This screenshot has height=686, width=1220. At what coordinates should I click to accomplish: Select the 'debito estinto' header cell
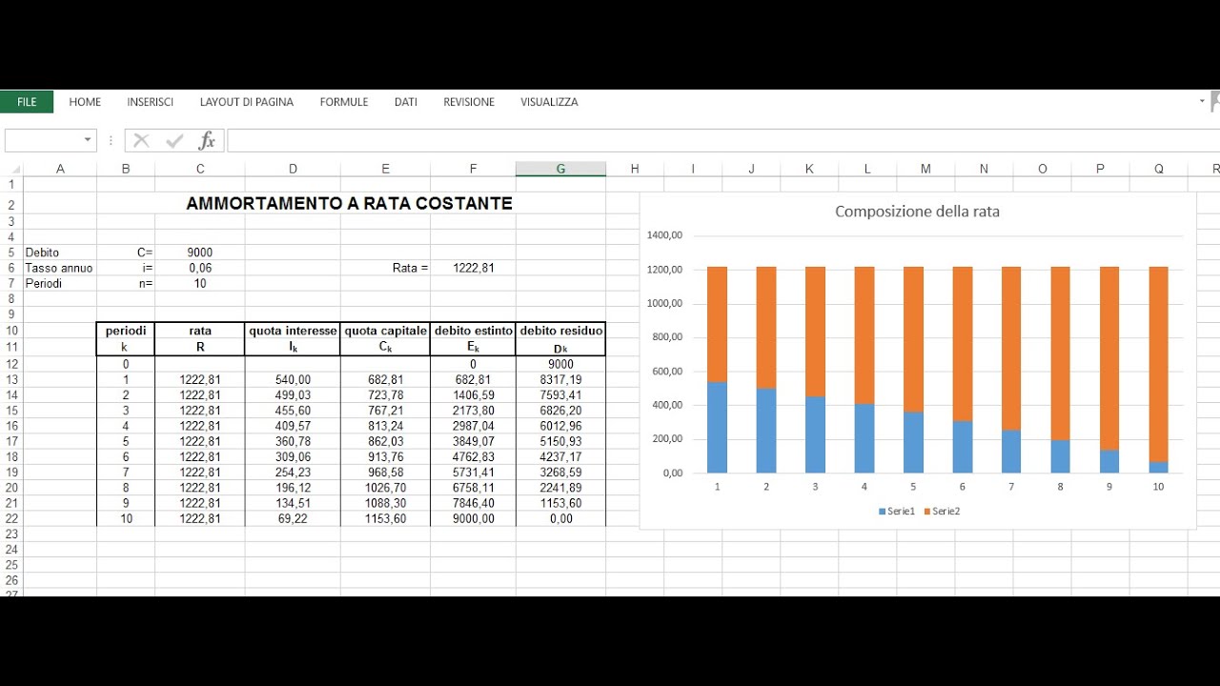pyautogui.click(x=474, y=331)
